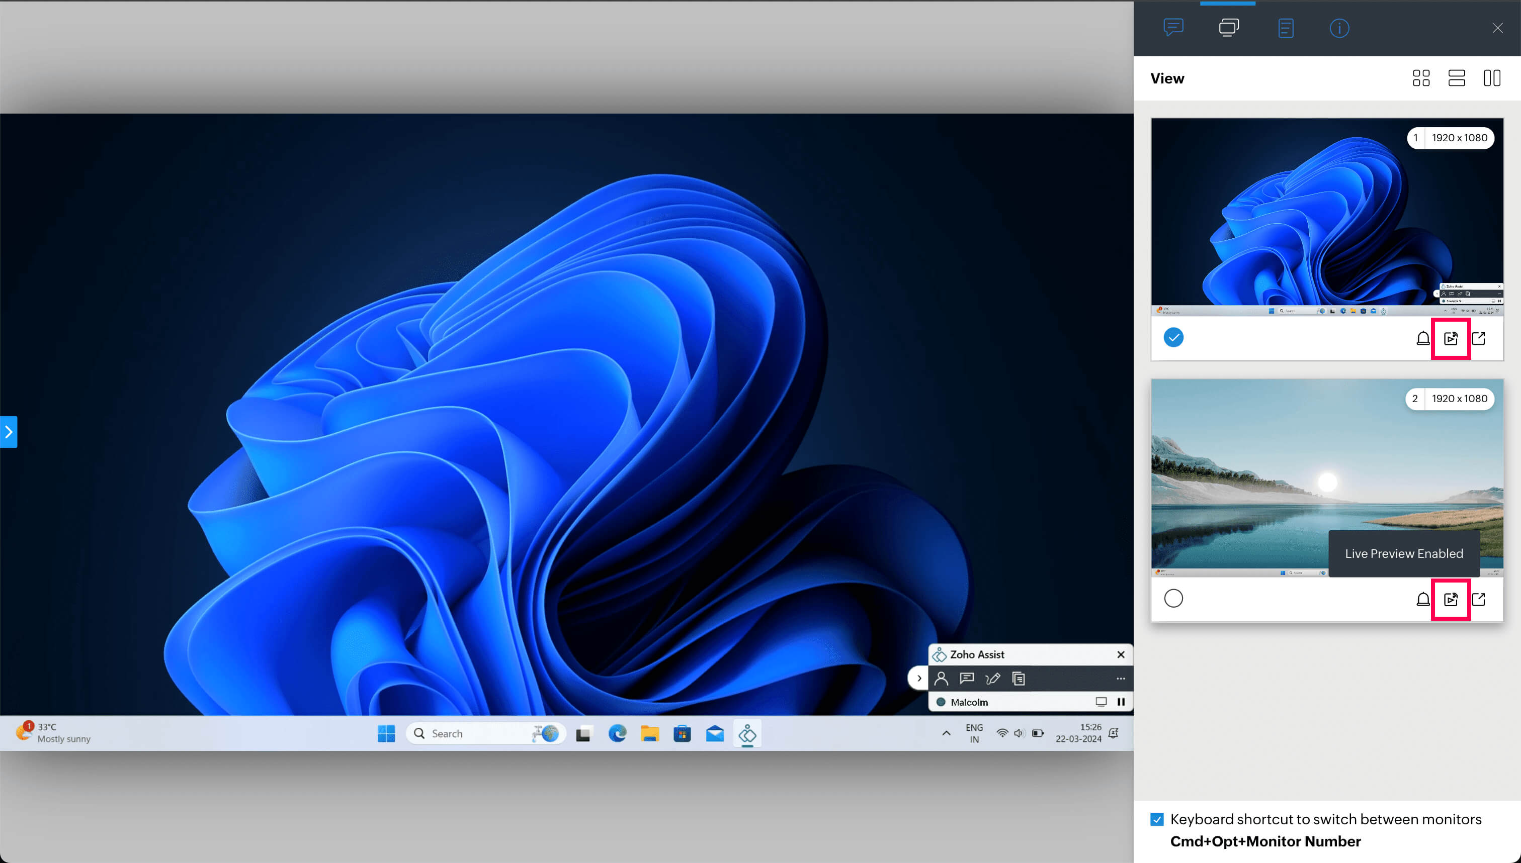
Task: Select stacked rows view layout
Action: click(x=1456, y=78)
